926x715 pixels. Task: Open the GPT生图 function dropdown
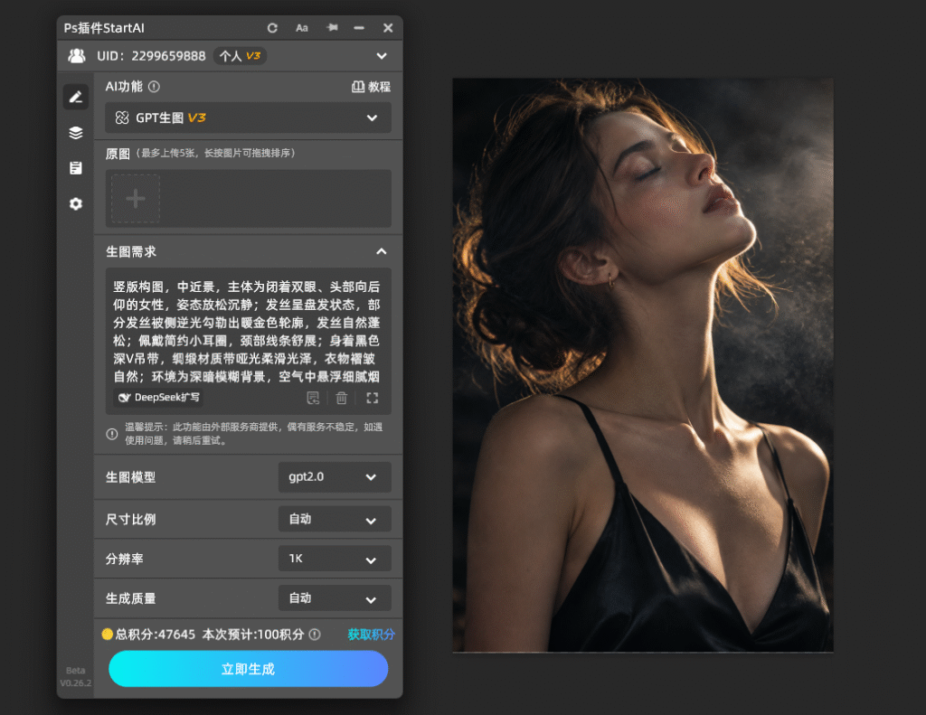(x=248, y=118)
